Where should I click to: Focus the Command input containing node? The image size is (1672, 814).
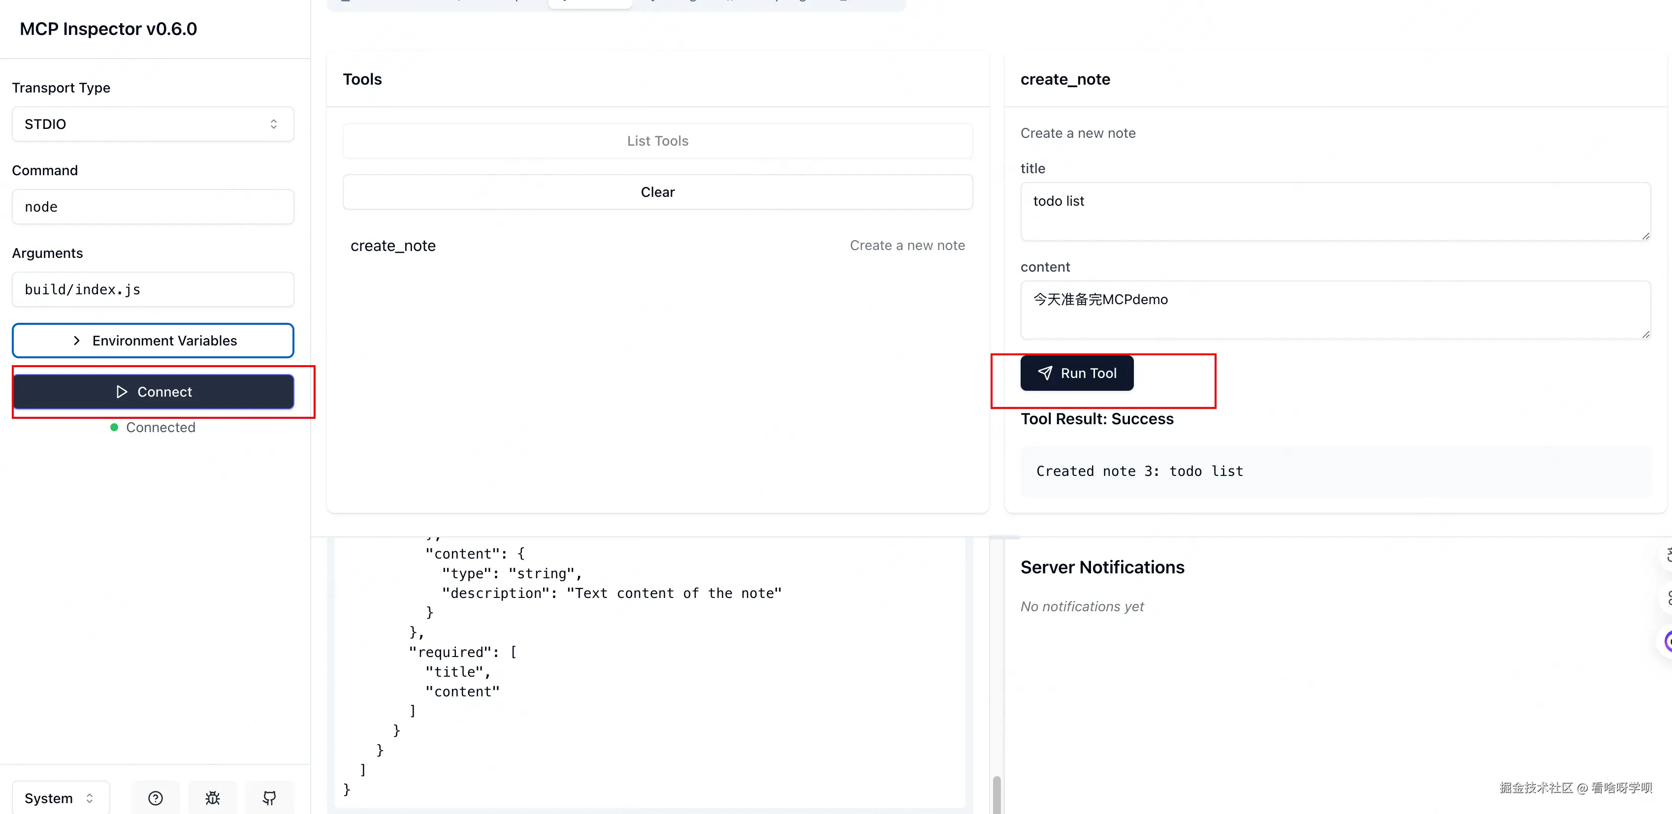(x=153, y=207)
